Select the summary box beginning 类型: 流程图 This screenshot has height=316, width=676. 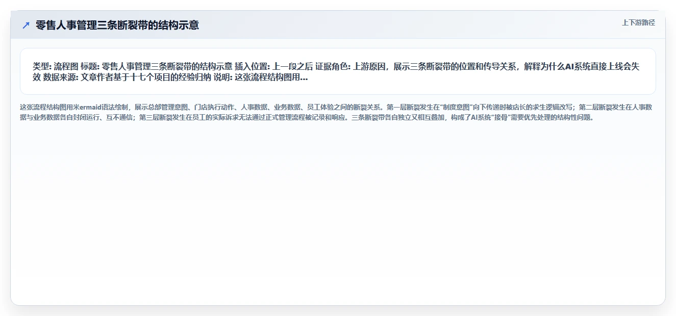(338, 71)
